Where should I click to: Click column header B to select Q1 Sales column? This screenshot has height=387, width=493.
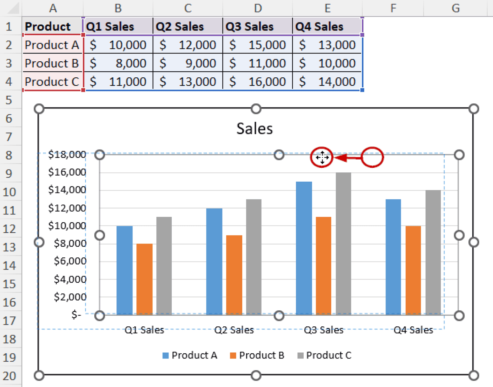[x=118, y=8]
